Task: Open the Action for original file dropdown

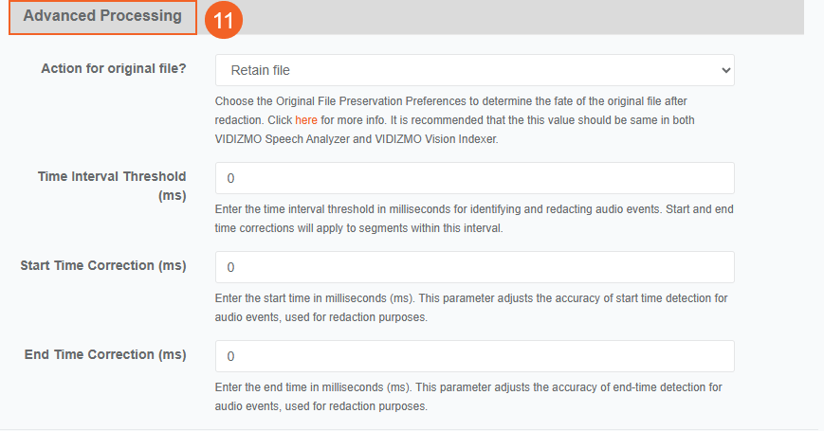Action: coord(474,70)
